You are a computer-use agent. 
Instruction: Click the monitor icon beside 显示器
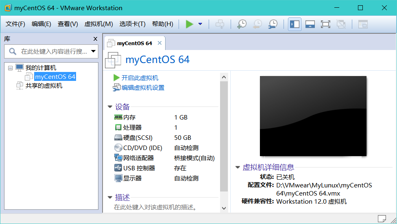[x=118, y=178]
